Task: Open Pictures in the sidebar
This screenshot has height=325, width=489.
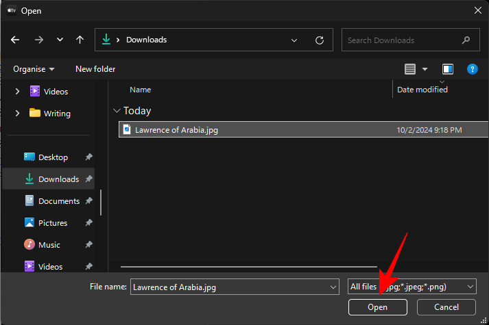Action: 53,223
